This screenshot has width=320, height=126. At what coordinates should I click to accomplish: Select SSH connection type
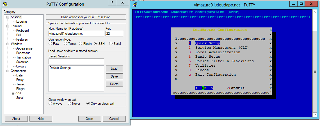(x=95, y=43)
